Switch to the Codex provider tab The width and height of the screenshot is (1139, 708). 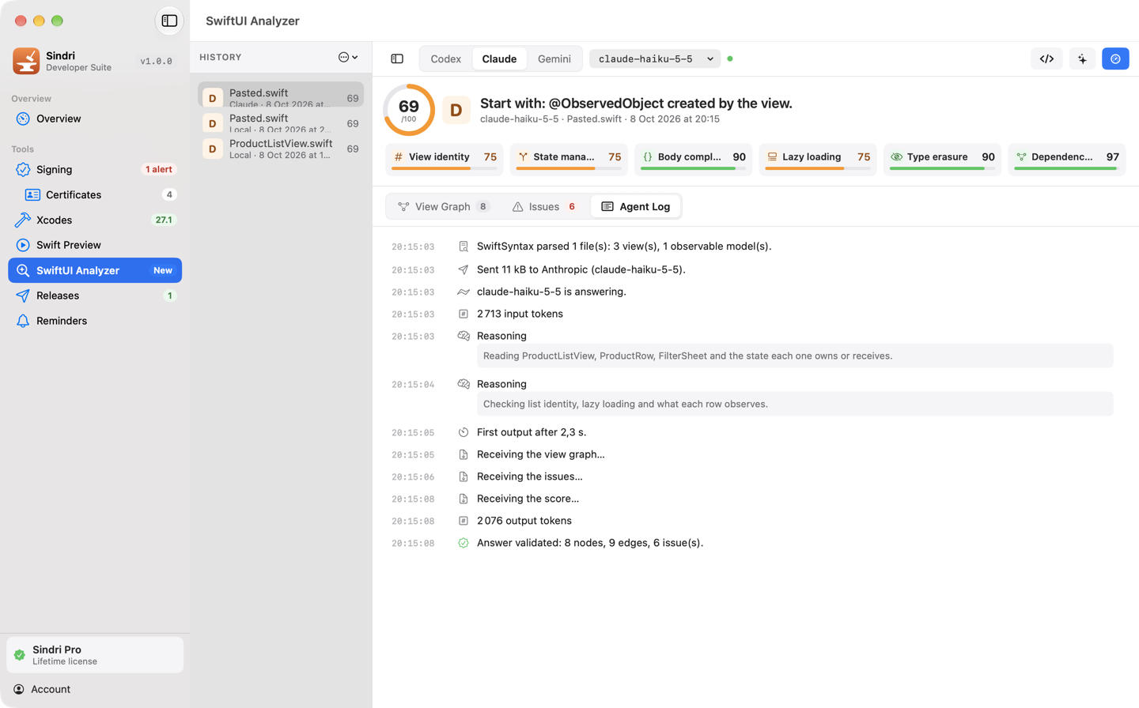click(445, 58)
